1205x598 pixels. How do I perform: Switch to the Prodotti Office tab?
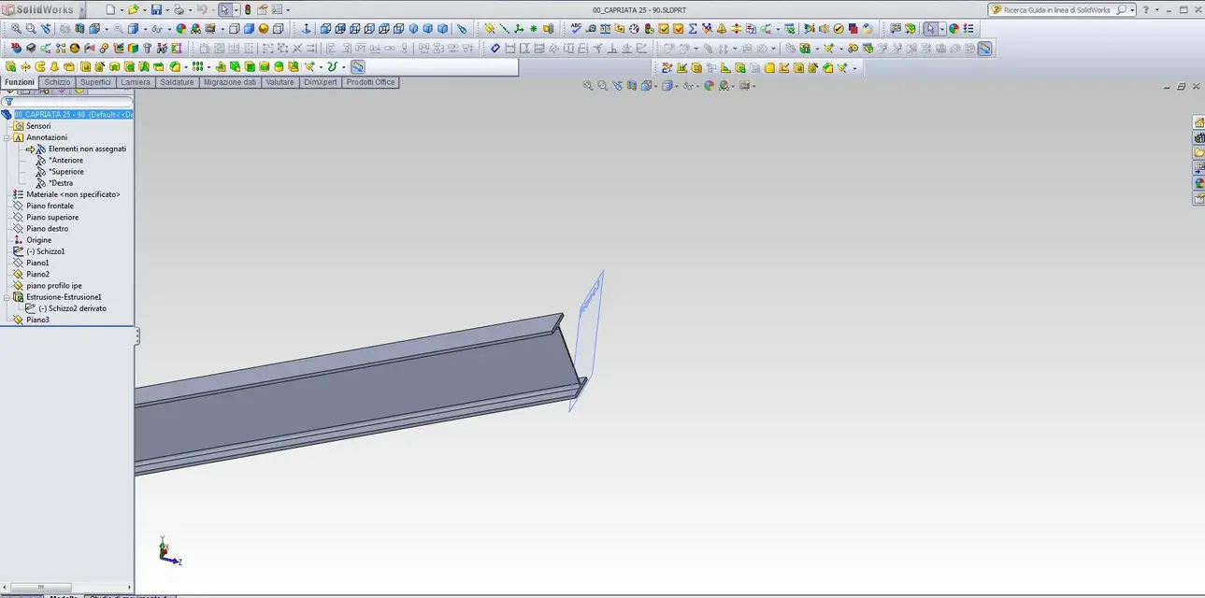coord(370,82)
